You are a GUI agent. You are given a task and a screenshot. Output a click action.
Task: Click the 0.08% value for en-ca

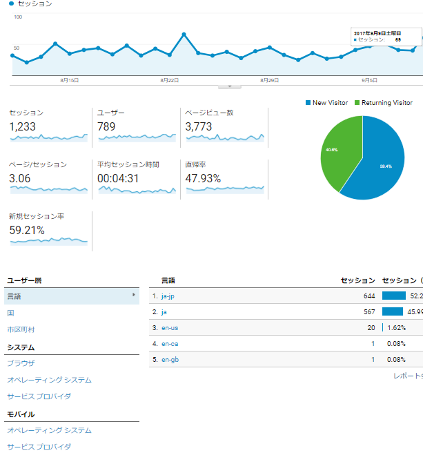(396, 344)
